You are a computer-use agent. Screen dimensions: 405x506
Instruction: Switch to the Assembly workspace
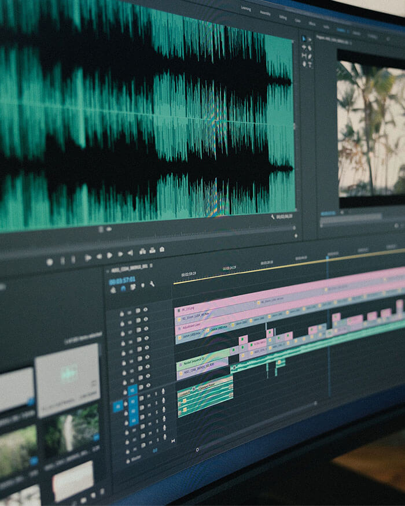pos(265,13)
